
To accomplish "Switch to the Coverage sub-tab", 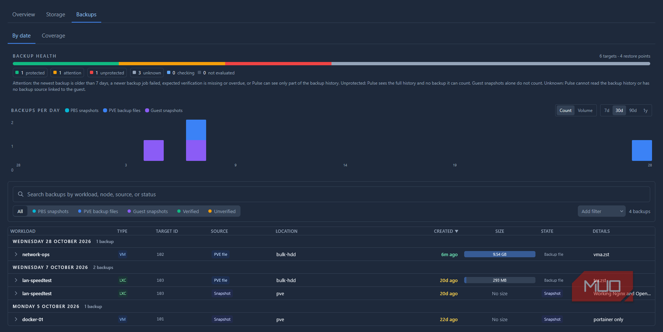I will click(54, 36).
